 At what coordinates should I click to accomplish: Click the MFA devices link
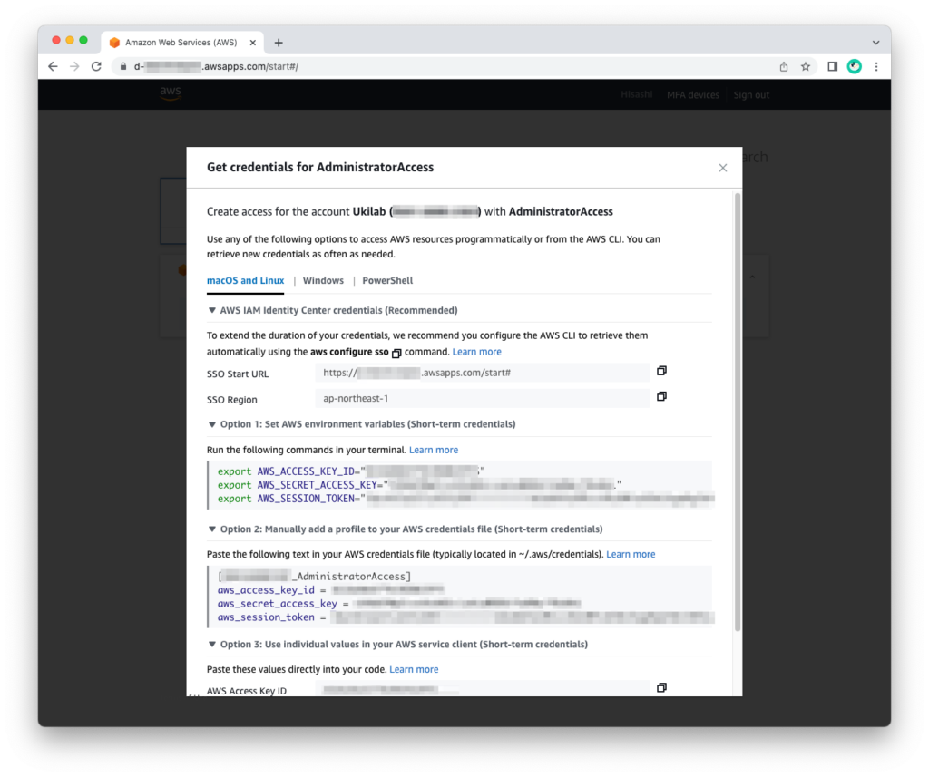pyautogui.click(x=693, y=95)
